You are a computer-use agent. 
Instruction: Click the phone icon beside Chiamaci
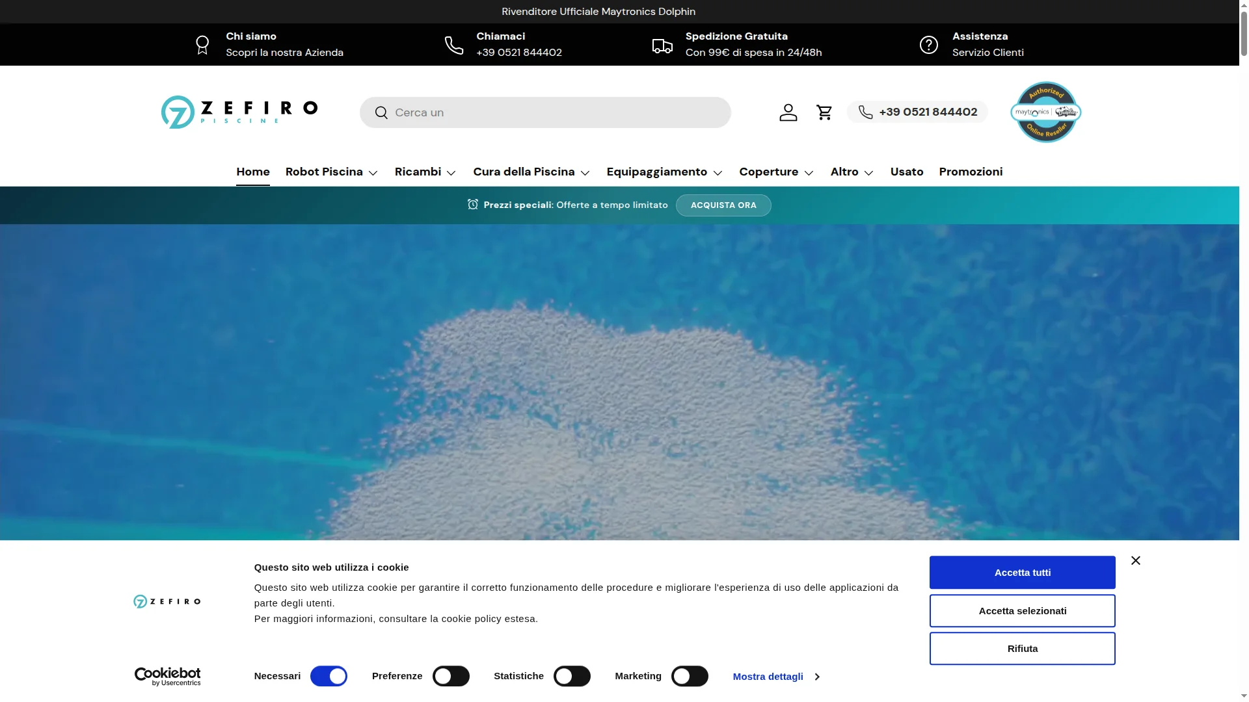pos(454,45)
